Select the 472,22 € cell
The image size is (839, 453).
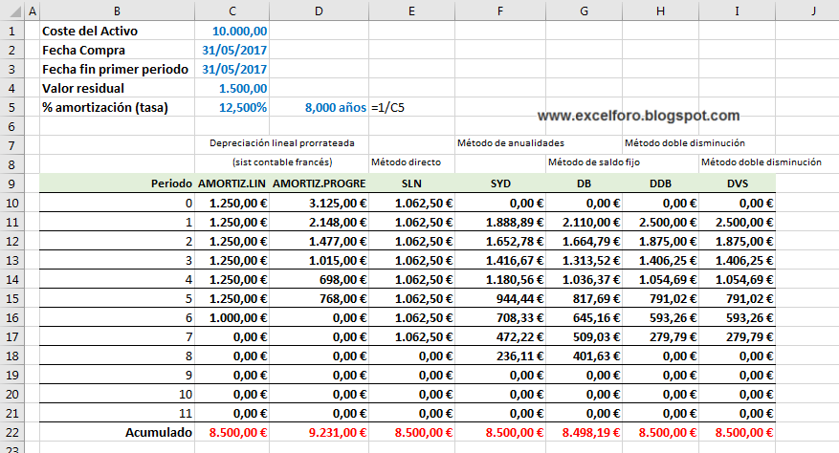(500, 337)
